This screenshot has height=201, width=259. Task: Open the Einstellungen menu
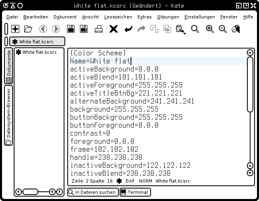(x=199, y=17)
